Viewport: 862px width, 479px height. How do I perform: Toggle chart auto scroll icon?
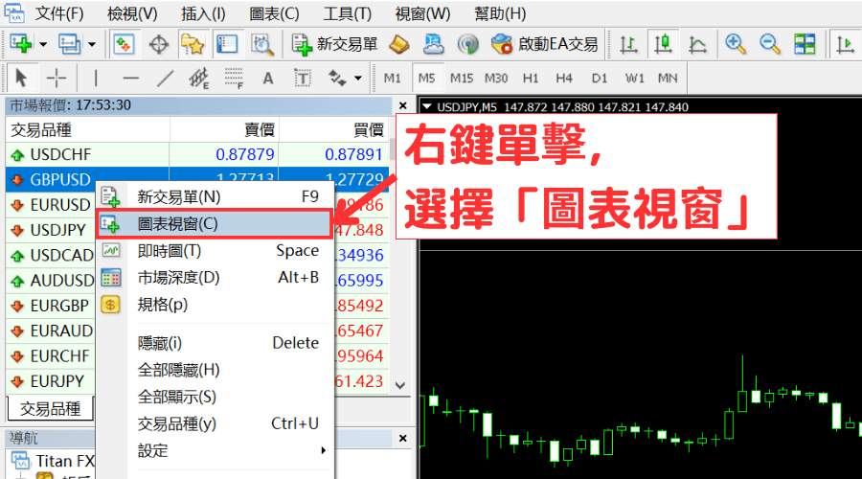pyautogui.click(x=845, y=44)
